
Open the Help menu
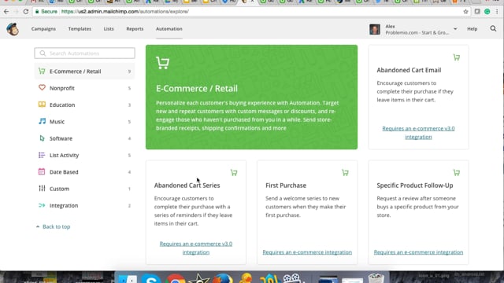pos(472,29)
